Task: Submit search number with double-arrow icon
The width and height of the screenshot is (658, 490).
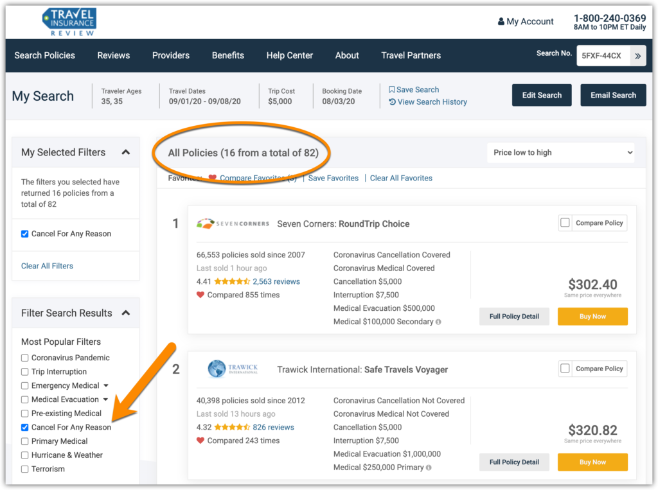Action: 637,56
